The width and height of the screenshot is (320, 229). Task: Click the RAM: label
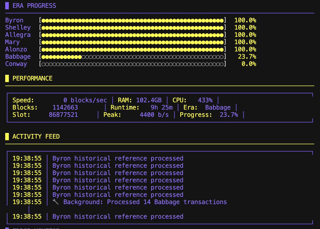point(125,100)
